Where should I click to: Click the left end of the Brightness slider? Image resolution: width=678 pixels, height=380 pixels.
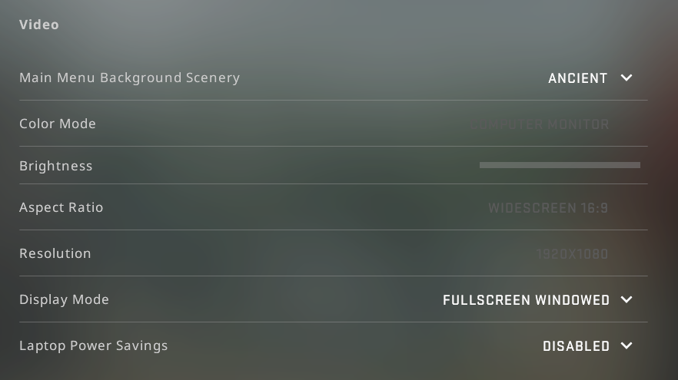pos(482,165)
